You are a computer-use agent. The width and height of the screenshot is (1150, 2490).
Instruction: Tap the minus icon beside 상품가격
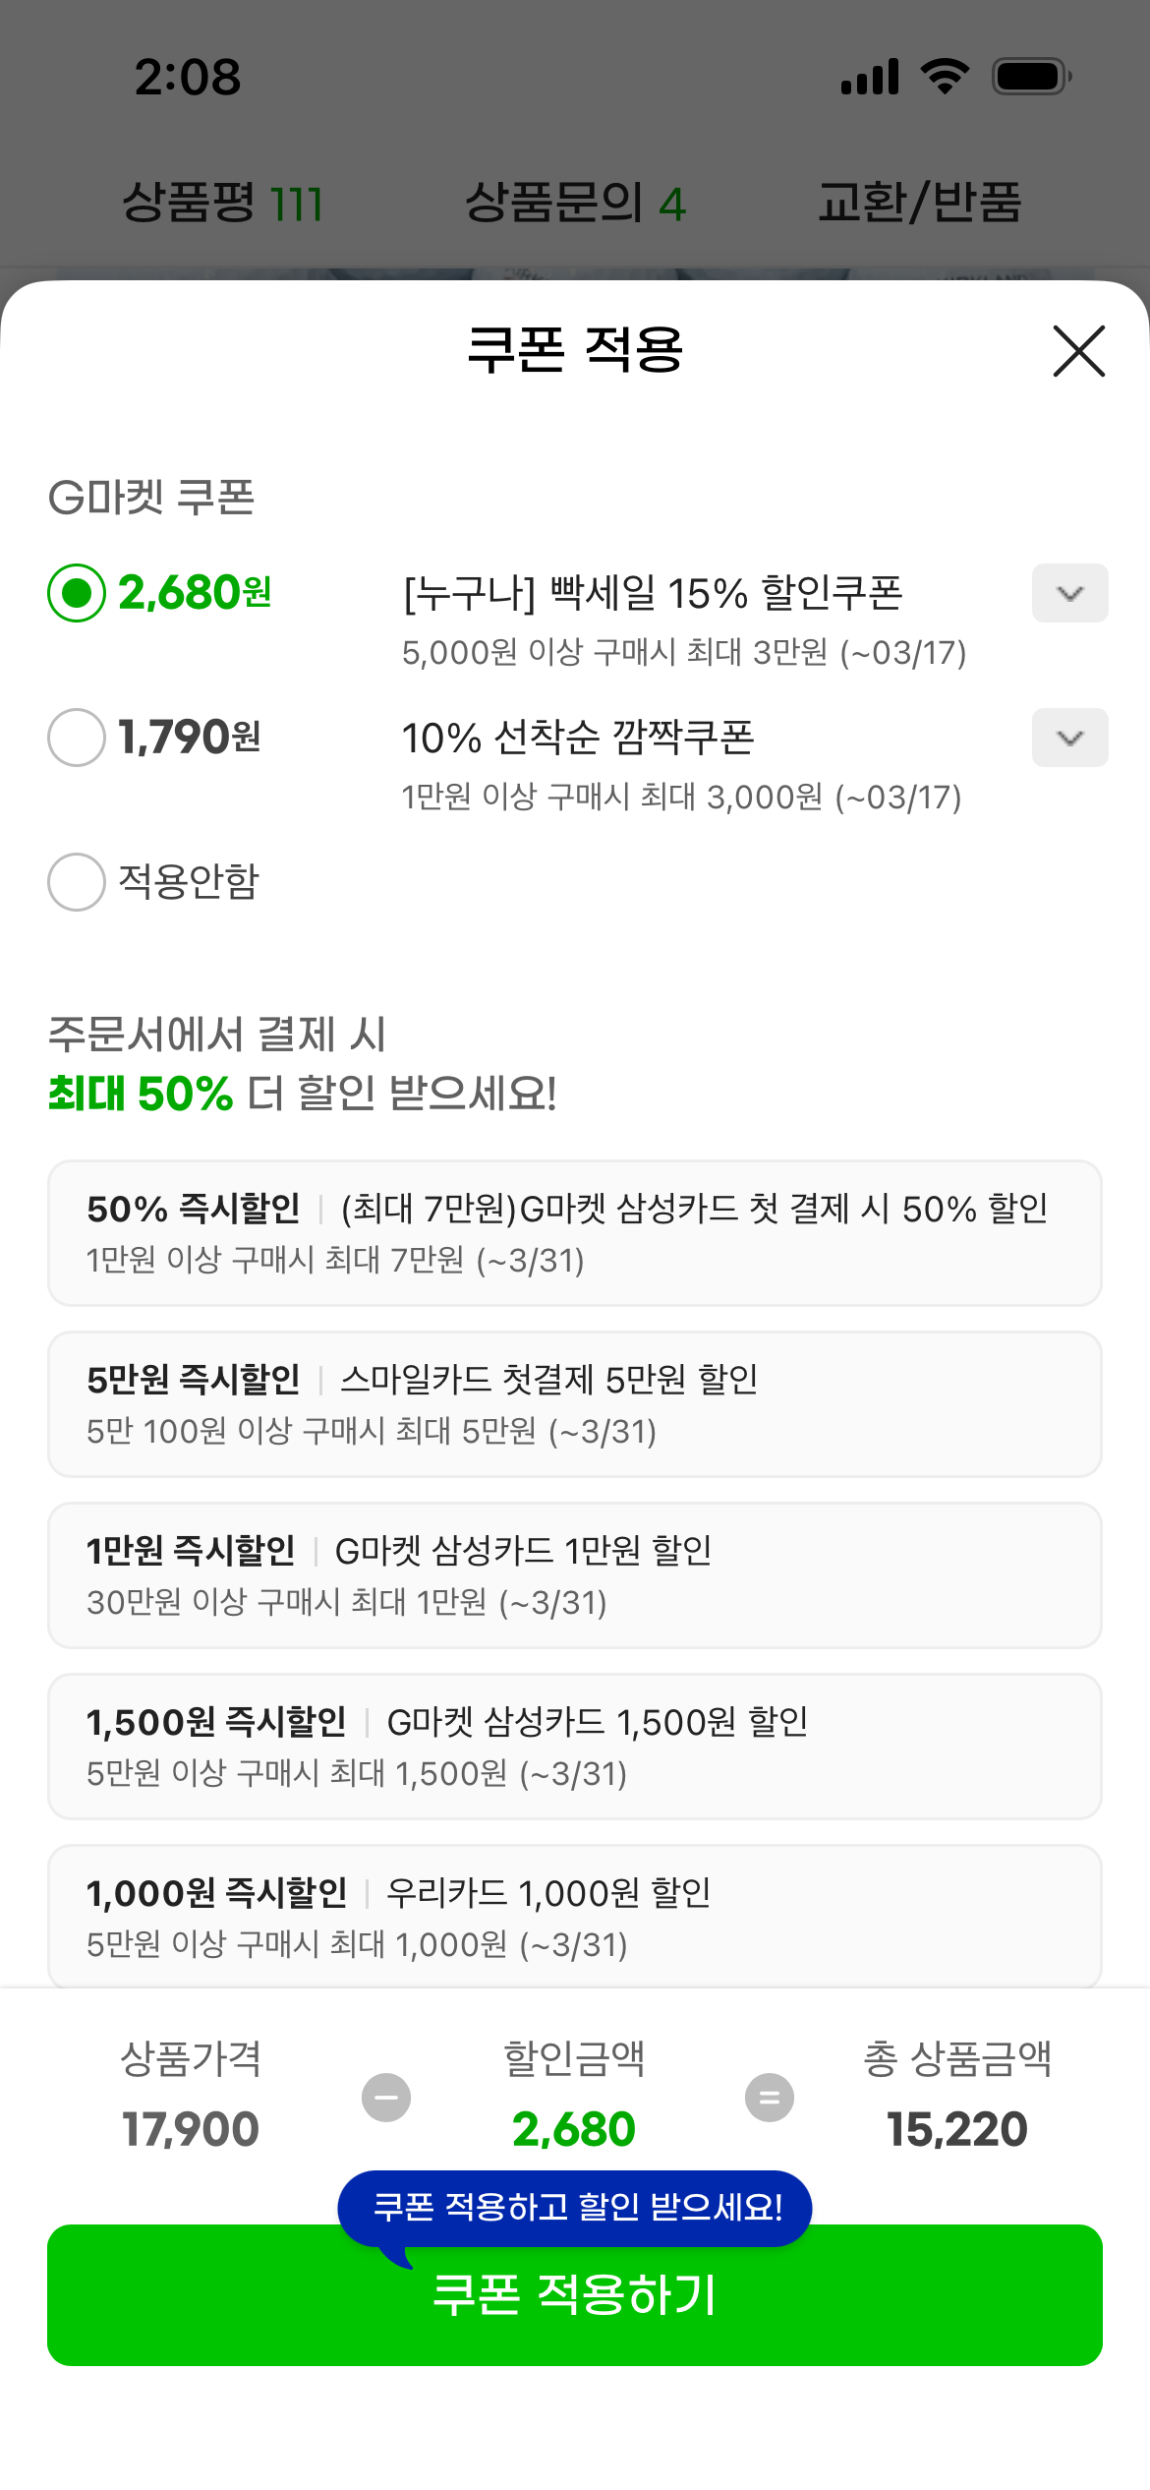(386, 2098)
